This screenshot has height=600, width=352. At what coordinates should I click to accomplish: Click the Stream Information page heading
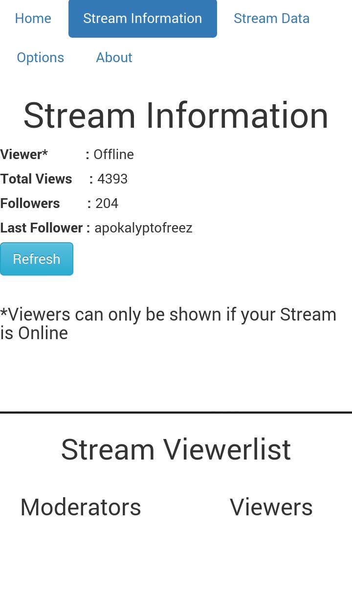coord(176,115)
